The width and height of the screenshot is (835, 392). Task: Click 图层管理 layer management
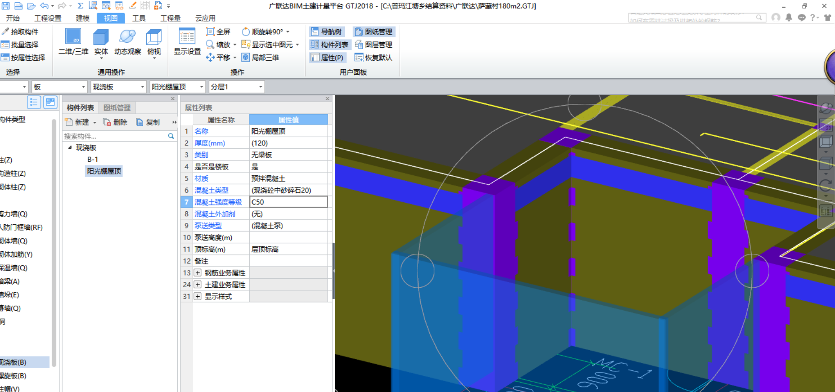[373, 45]
